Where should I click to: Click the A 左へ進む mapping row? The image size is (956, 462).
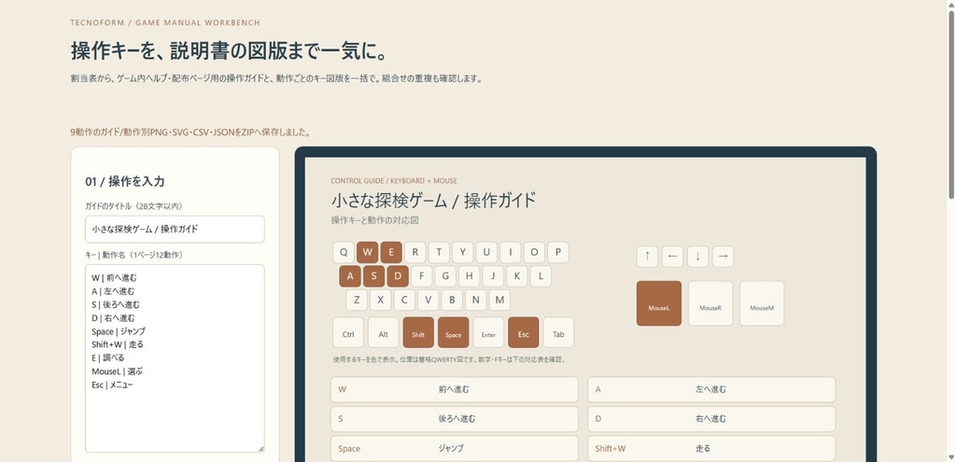(x=711, y=389)
